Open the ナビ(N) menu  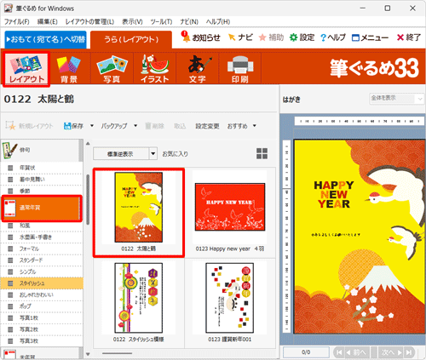pos(189,21)
